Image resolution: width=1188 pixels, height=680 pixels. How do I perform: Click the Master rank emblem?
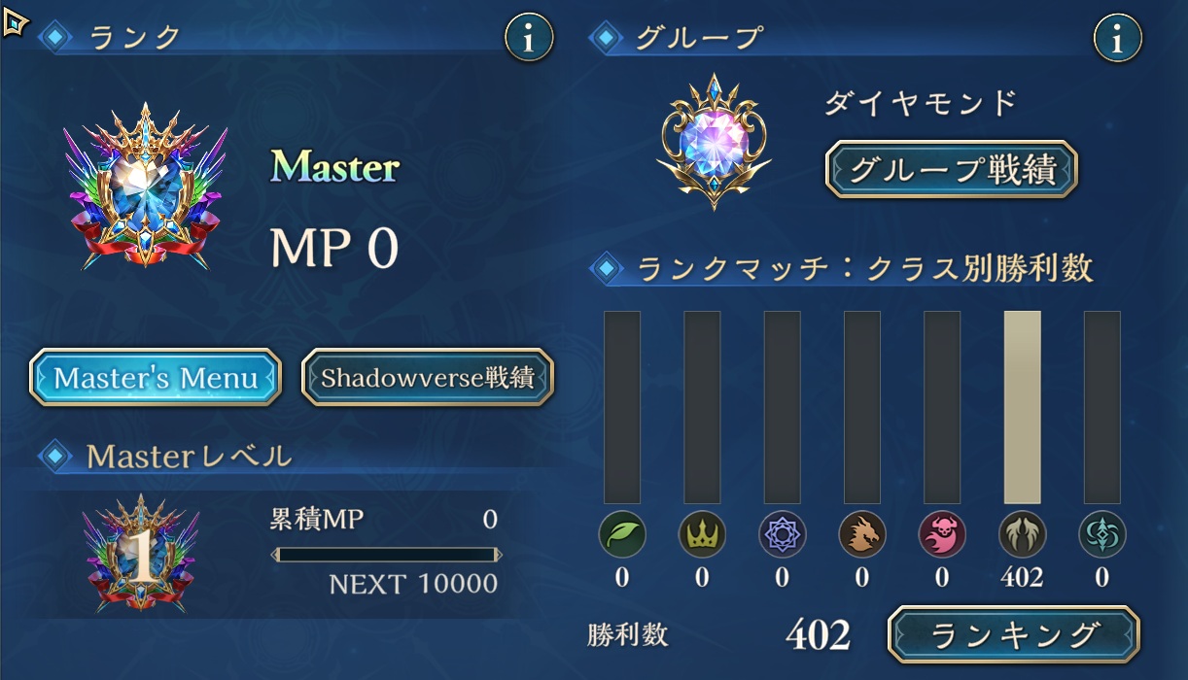click(146, 185)
